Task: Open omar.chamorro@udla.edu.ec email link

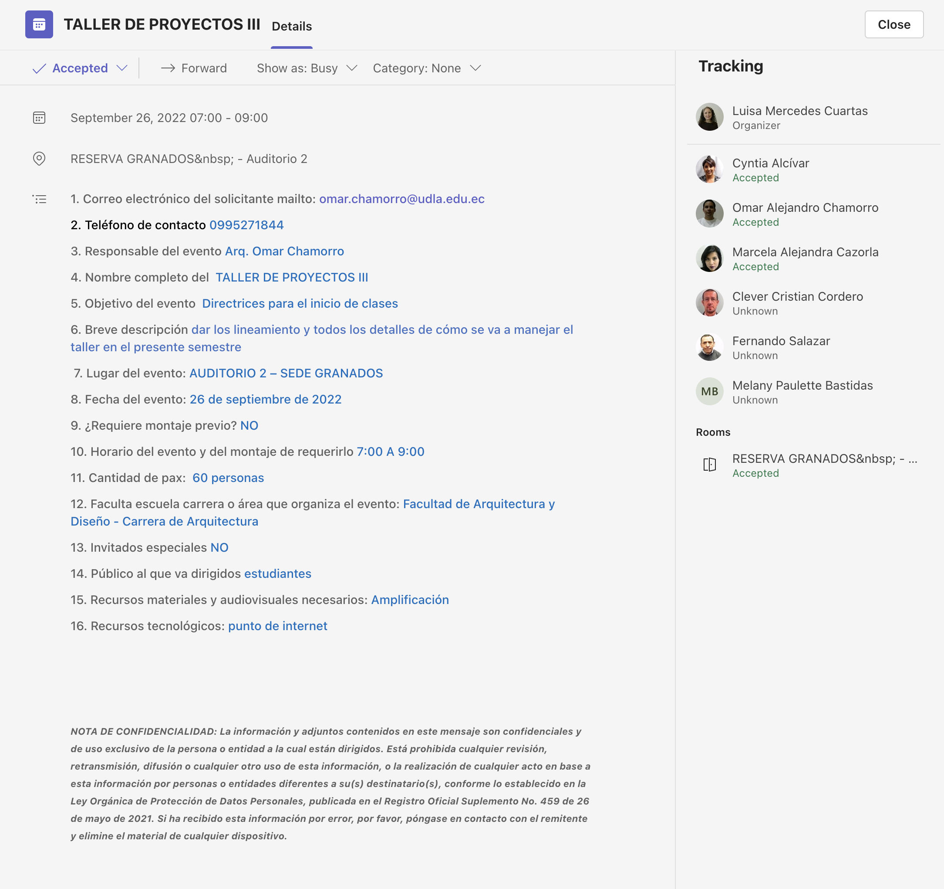Action: pyautogui.click(x=402, y=199)
